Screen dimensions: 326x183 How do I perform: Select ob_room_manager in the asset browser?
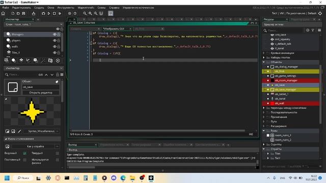coord(286,80)
